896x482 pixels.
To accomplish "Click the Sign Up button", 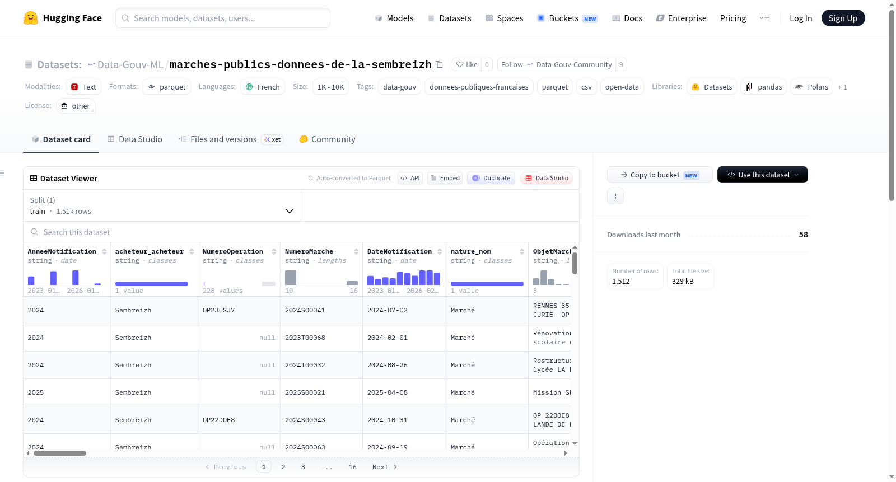I will pos(843,18).
